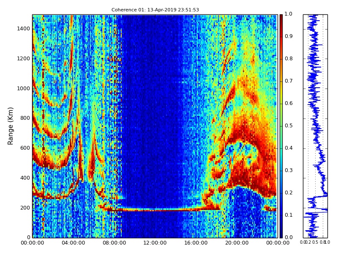The width and height of the screenshot is (338, 253).
Task: Click the 200 range tick label
Action: tap(25, 208)
